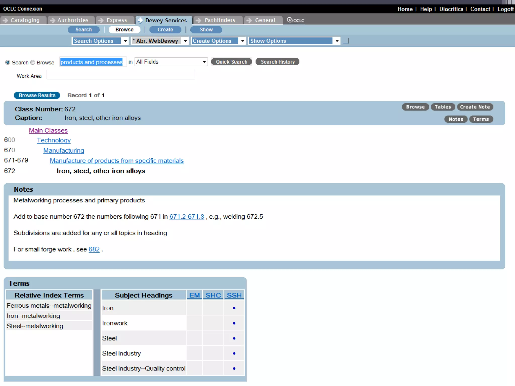This screenshot has height=386, width=515.
Task: Open the General tab
Action: pyautogui.click(x=265, y=20)
